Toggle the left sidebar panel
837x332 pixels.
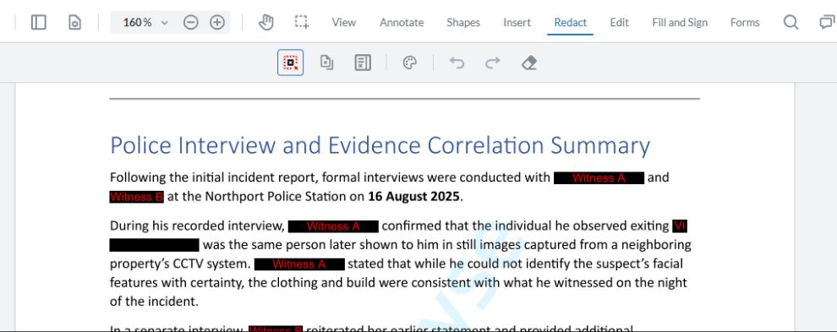[x=38, y=23]
